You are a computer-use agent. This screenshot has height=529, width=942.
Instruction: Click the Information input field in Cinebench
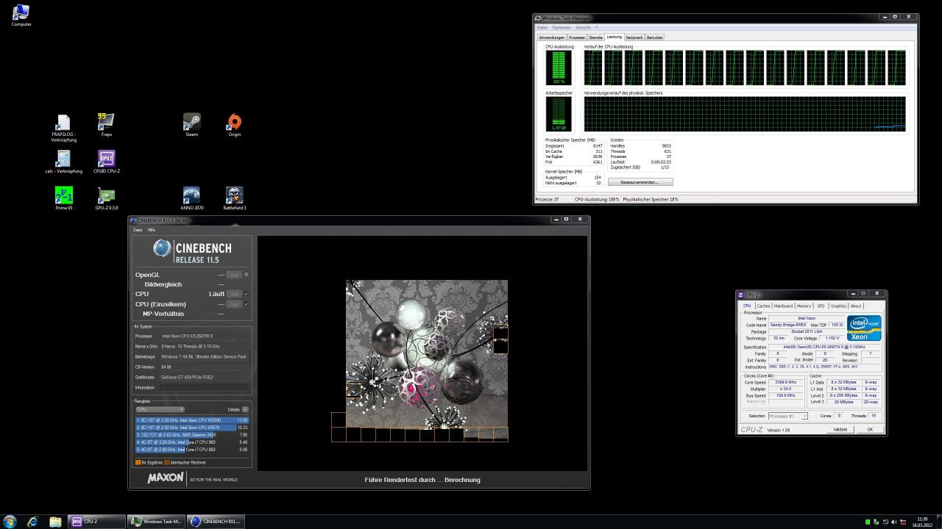(x=204, y=387)
